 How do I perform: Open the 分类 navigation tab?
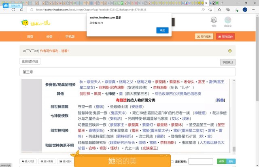click(49, 37)
